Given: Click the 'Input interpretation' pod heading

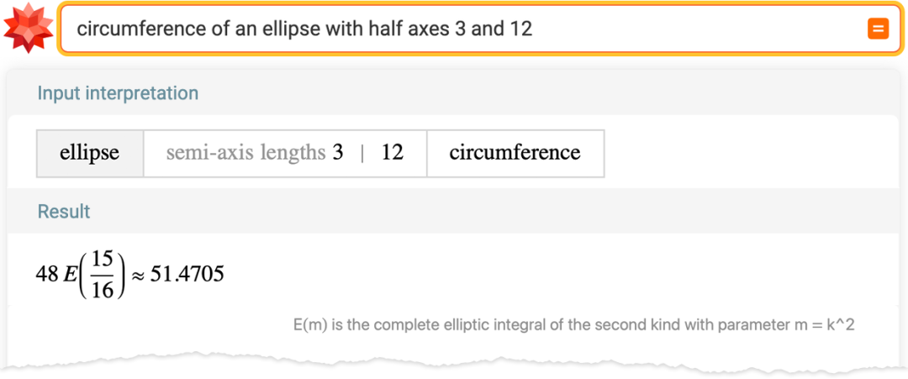Looking at the screenshot, I should pyautogui.click(x=118, y=93).
